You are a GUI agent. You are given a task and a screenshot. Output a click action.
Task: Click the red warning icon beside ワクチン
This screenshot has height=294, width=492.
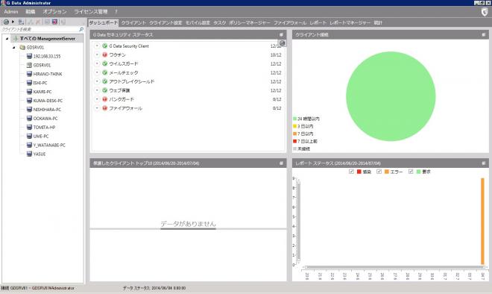point(105,54)
